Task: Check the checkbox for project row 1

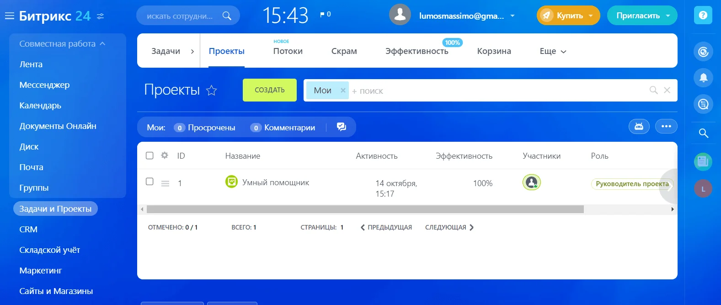Action: point(150,182)
